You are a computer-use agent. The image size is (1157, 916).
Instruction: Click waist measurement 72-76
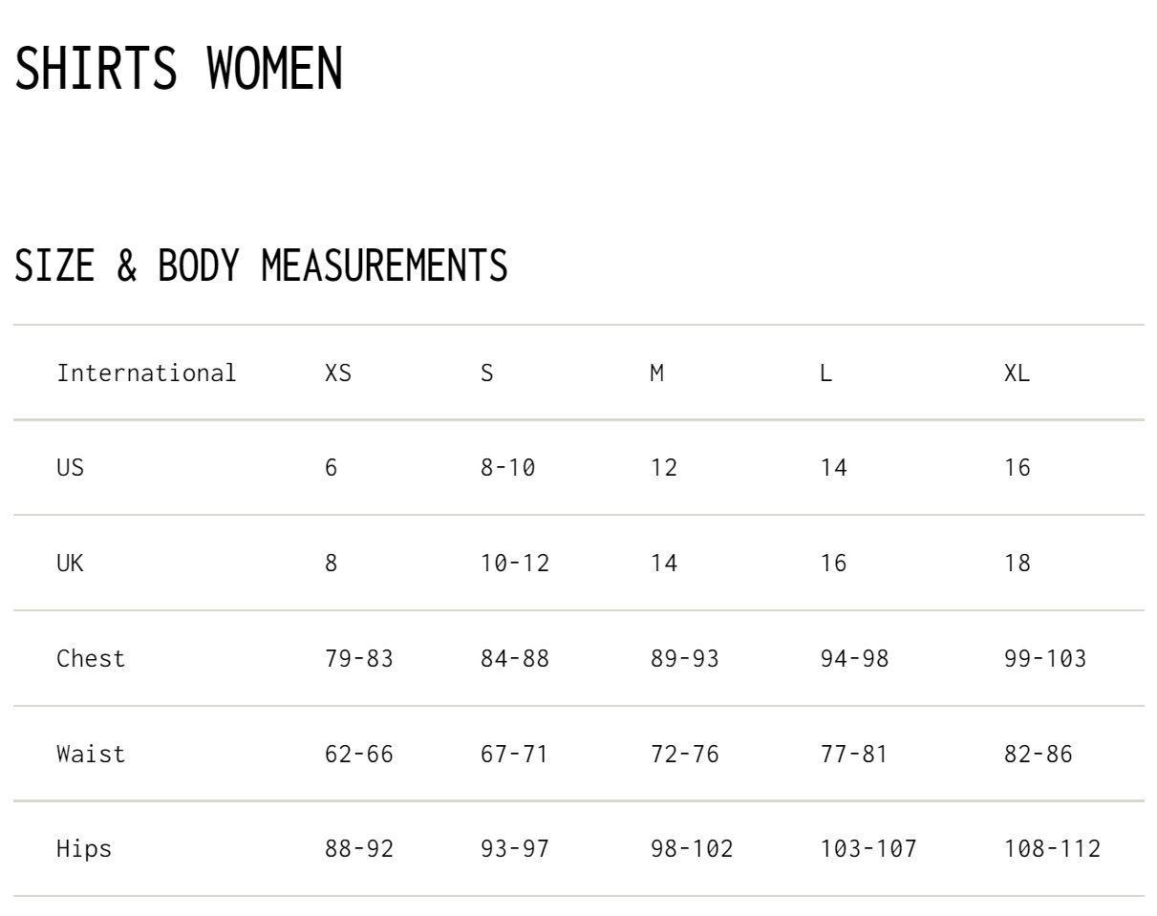click(x=685, y=755)
